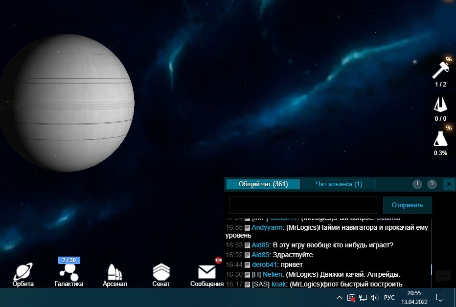This screenshot has width=456, height=307.
Task: Focus the chat message input field
Action: [x=303, y=205]
